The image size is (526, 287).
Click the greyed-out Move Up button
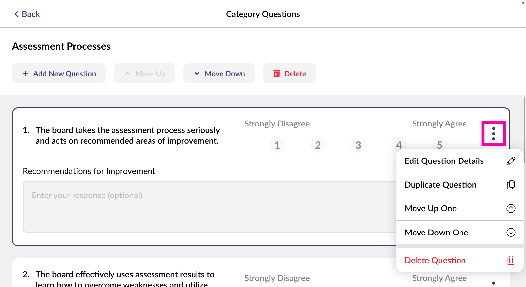coord(145,73)
